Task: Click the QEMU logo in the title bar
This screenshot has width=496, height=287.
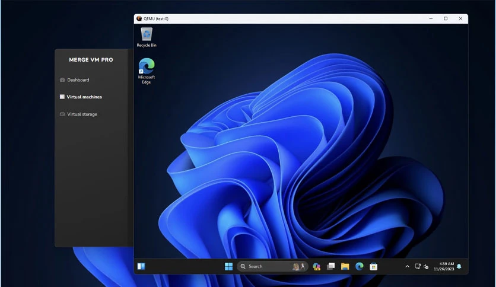Action: (139, 18)
